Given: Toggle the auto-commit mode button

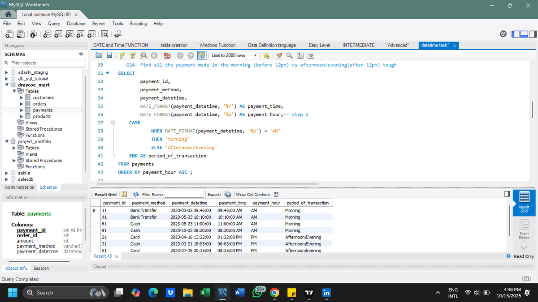Looking at the screenshot, I should coord(201,55).
